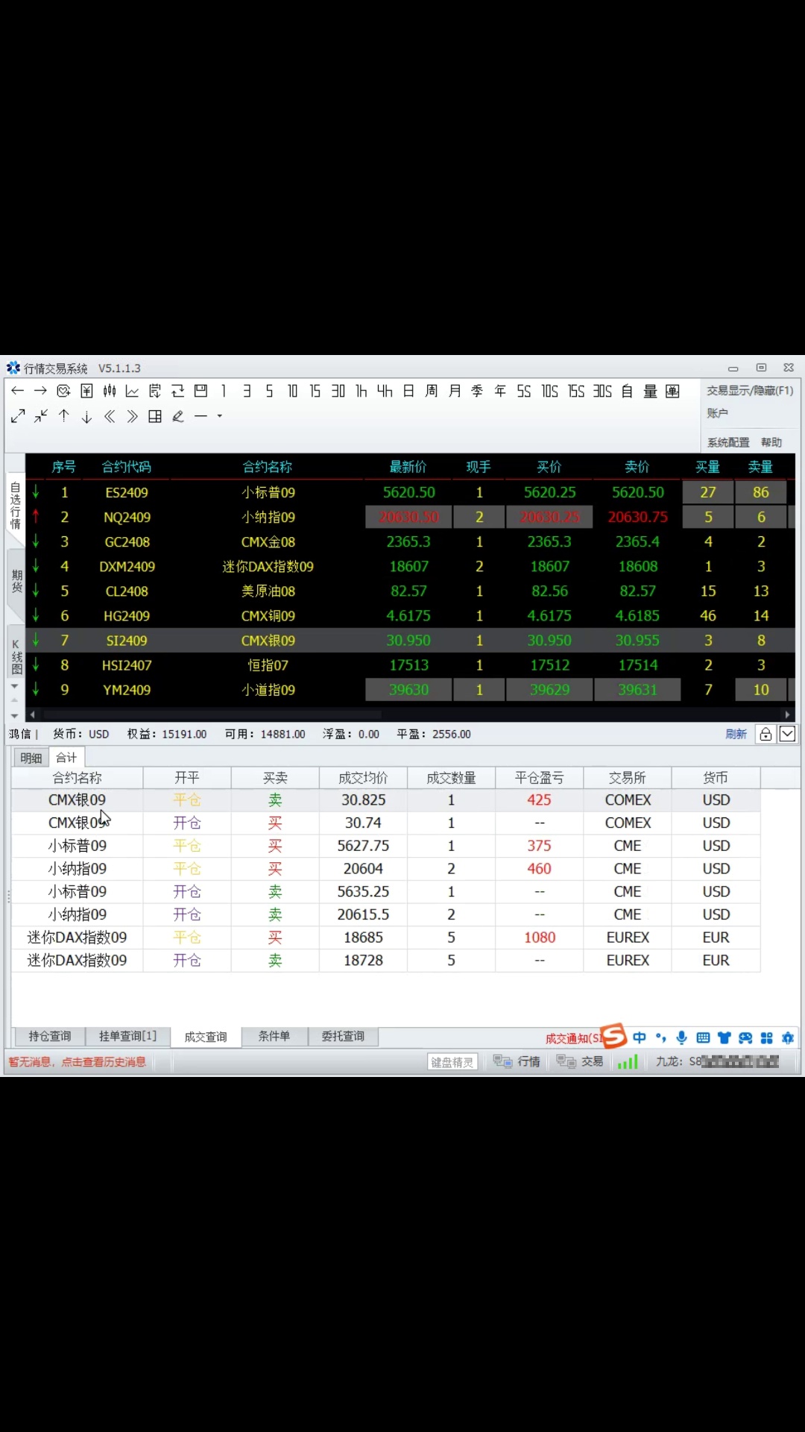Image resolution: width=805 pixels, height=1432 pixels.
Task: Select the HSI2407 恒指07 row
Action: [410, 665]
